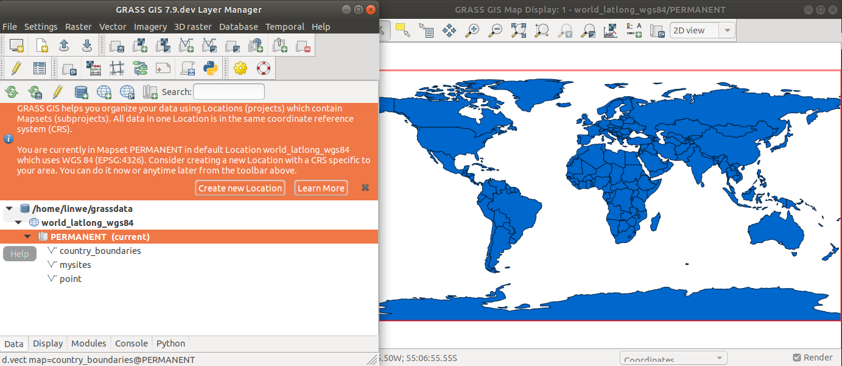Select the country_boundaries vector map
Screen dimensions: 842x366
[x=100, y=251]
